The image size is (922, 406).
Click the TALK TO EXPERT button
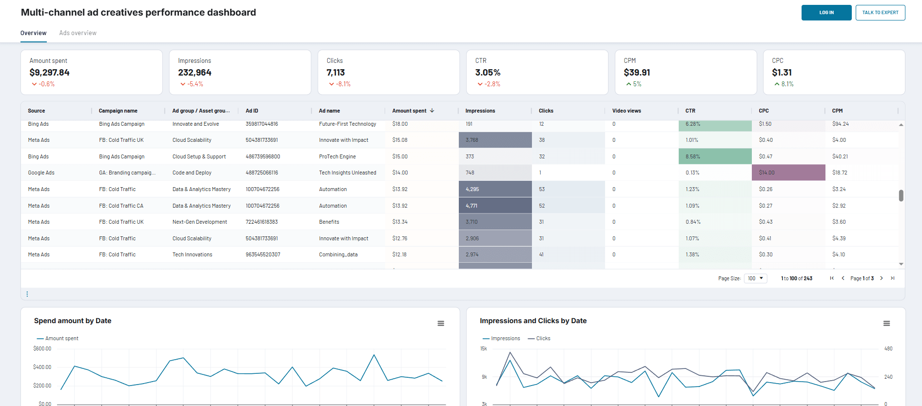pos(880,13)
